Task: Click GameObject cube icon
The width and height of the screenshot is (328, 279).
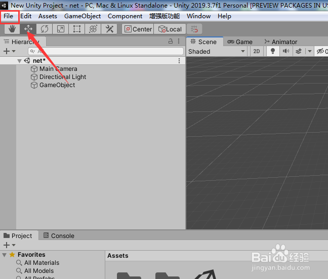Action: tap(34, 85)
